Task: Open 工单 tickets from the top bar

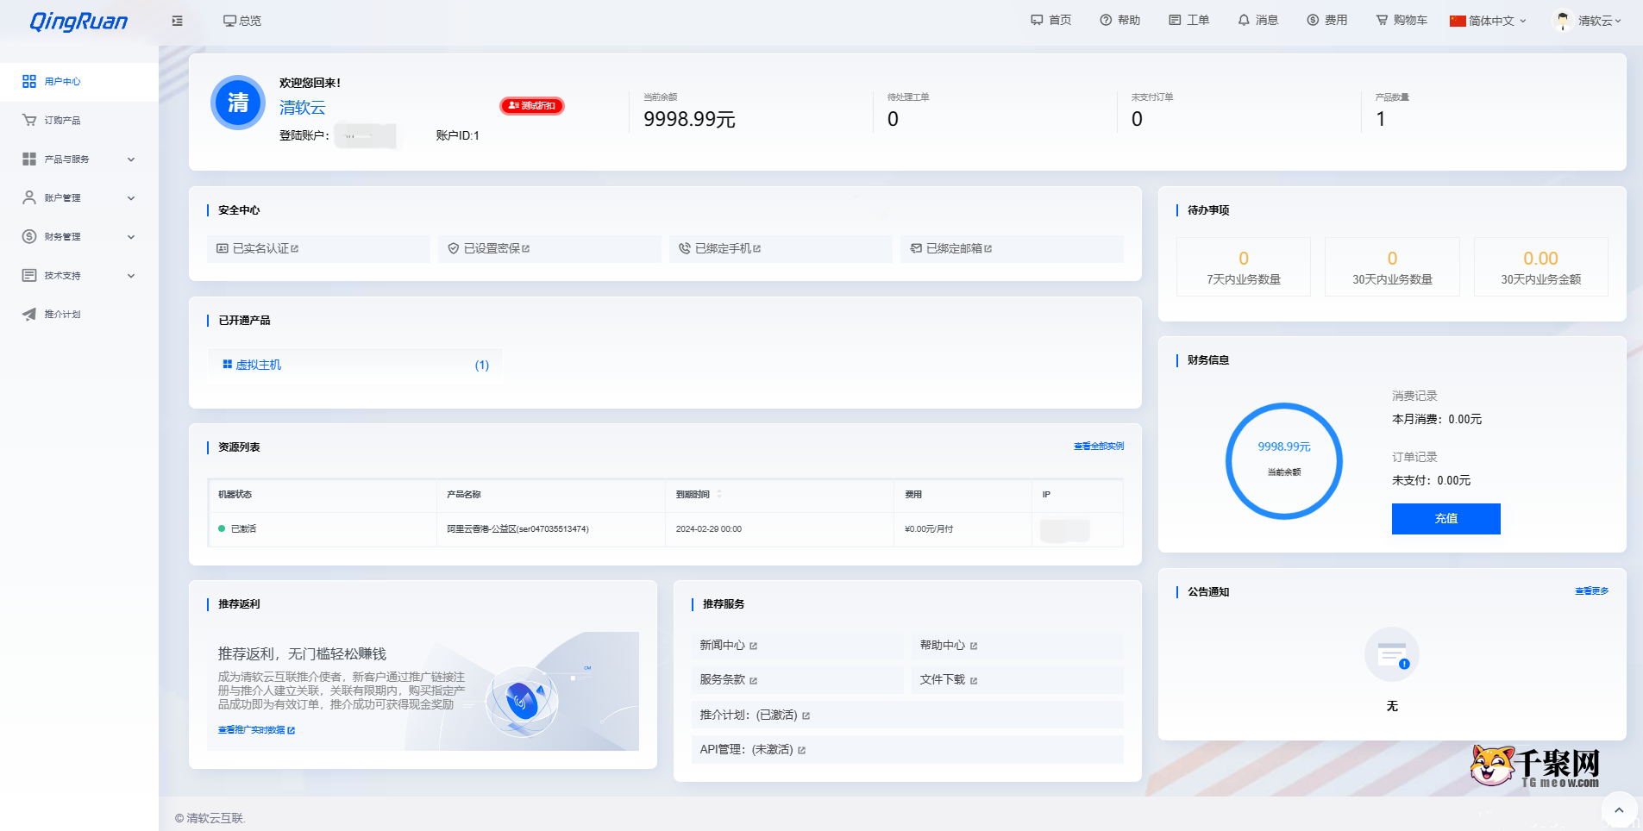Action: point(1189,20)
